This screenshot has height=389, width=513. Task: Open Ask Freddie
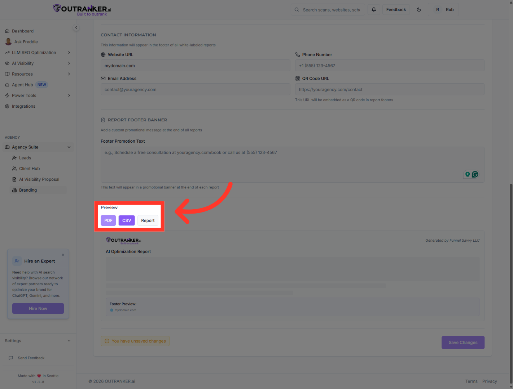[26, 41]
